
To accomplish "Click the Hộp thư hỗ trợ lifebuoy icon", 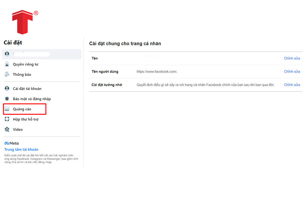I will click(x=7, y=119).
